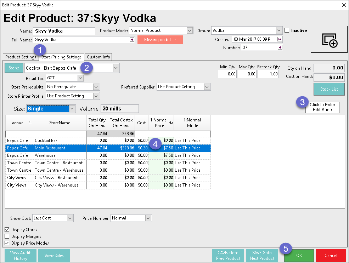This screenshot has height=263, width=349.
Task: Click to Enter Edit Mode button
Action: pos(322,107)
